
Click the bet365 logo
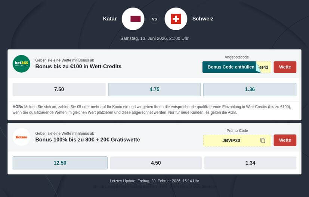(x=21, y=64)
